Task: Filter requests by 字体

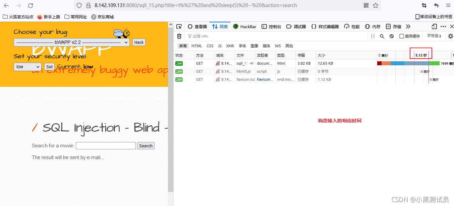Action: tap(242, 46)
